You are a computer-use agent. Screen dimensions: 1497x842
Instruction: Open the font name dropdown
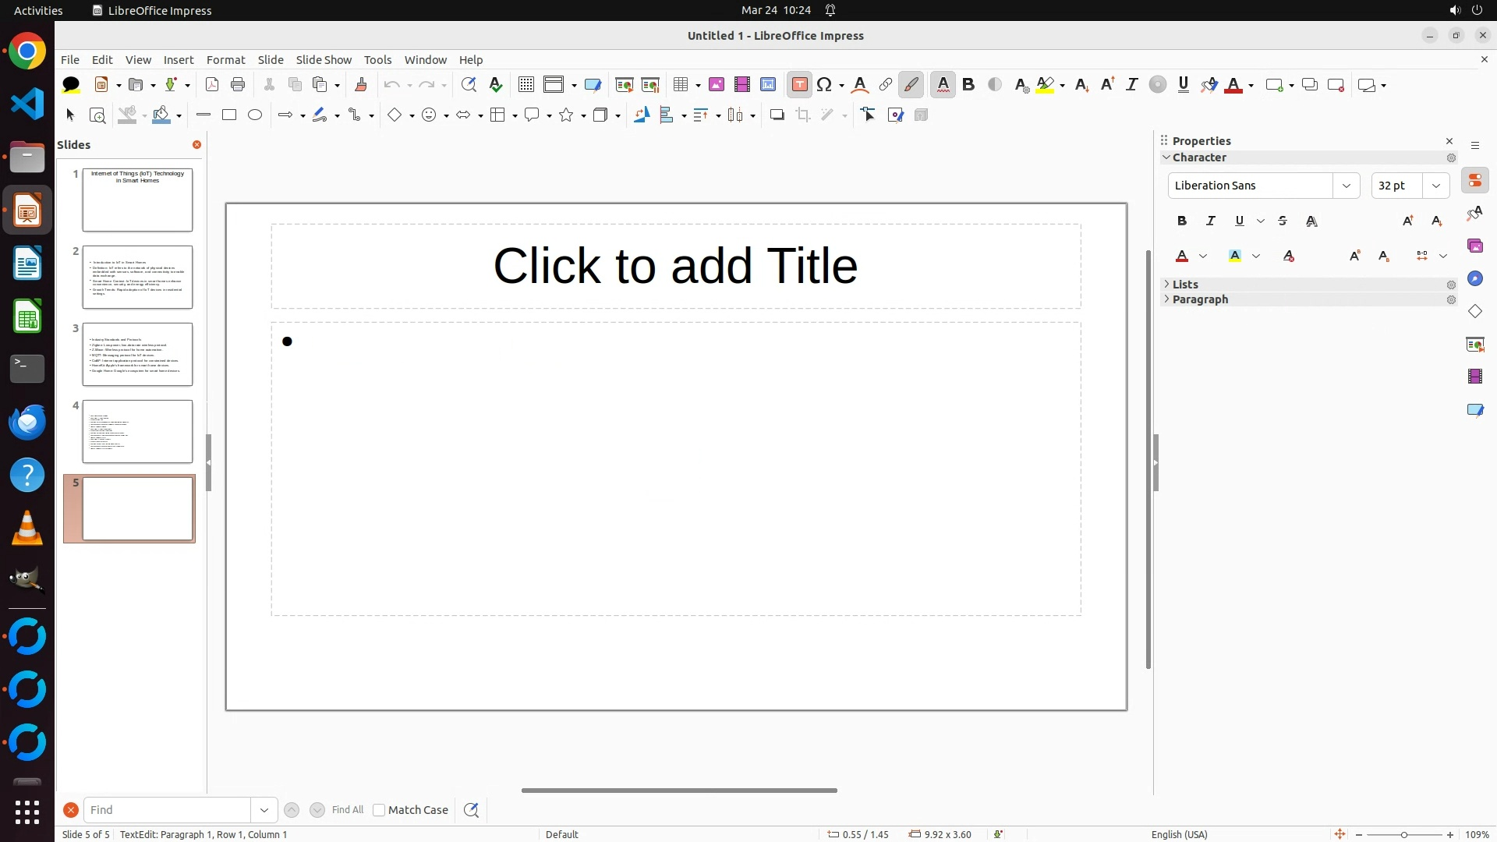(1346, 186)
